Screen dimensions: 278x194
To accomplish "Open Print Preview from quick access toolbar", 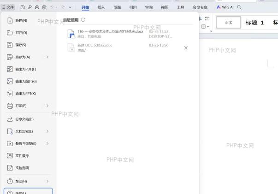I will pos(44,7).
